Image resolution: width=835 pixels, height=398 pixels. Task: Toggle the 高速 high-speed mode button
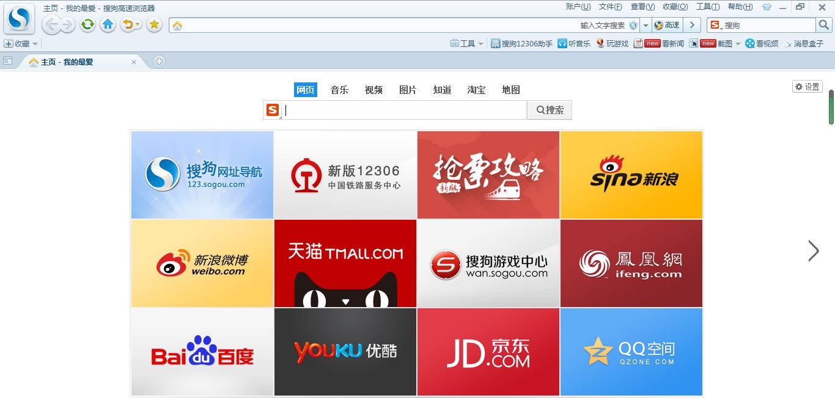[x=667, y=25]
